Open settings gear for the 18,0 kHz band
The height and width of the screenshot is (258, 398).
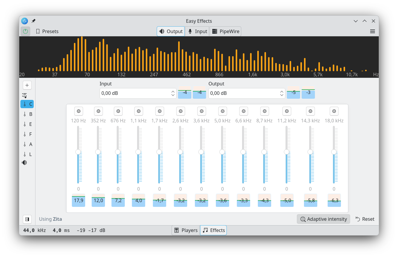[x=334, y=111]
